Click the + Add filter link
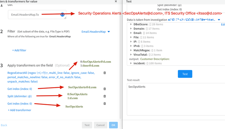The height and width of the screenshot is (129, 225). (19, 50)
